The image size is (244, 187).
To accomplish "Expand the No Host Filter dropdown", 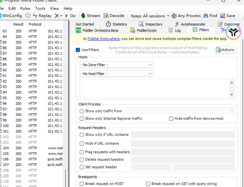I will coord(116,73).
